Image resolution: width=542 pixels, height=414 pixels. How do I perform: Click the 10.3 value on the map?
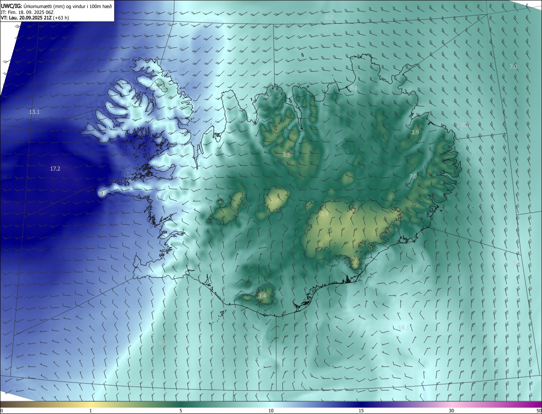point(404,328)
